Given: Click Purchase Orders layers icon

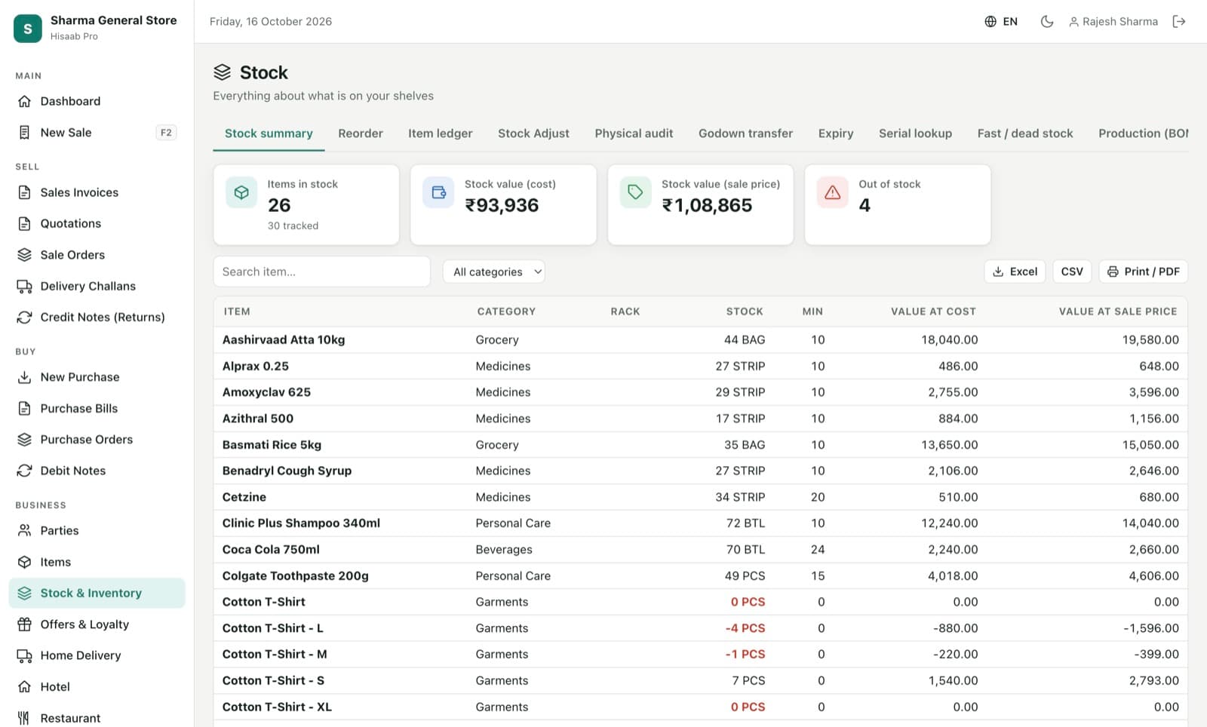Looking at the screenshot, I should (25, 440).
